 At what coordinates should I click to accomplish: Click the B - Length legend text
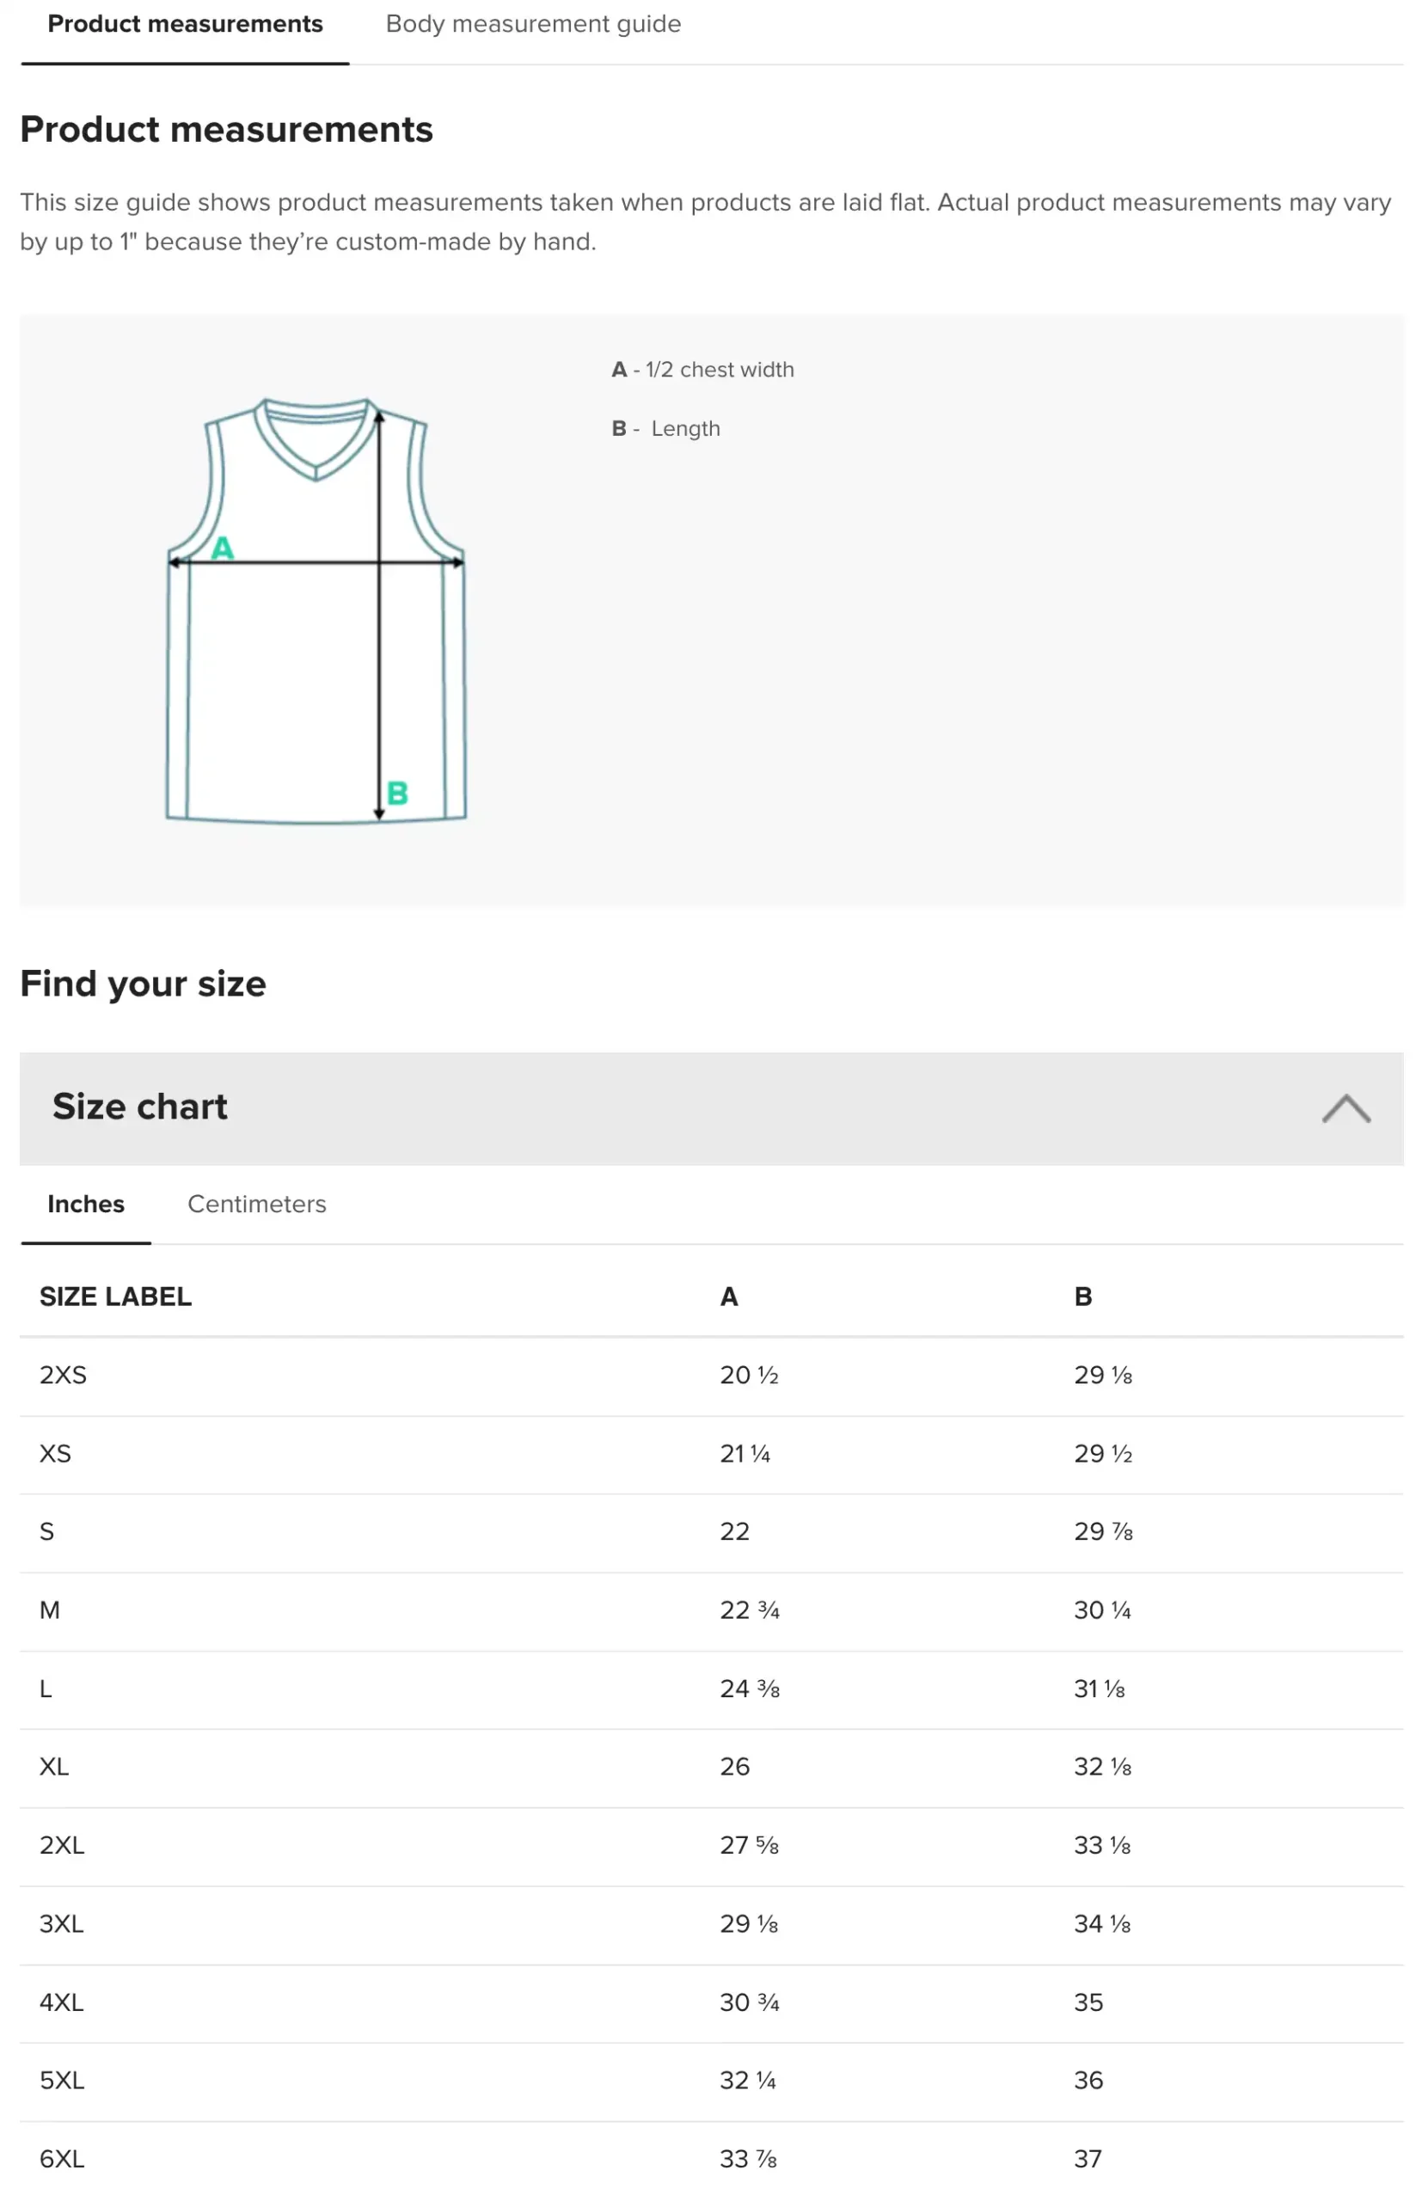[x=665, y=428]
